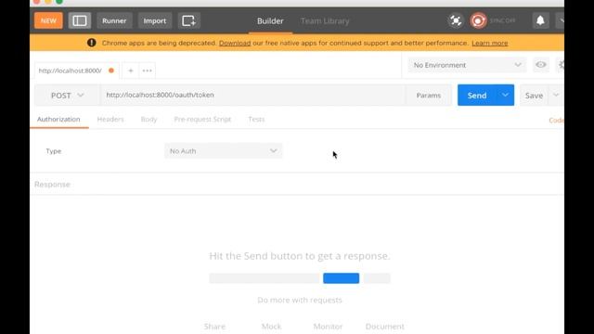Open the Pre-request Script tab
This screenshot has height=334, width=594.
click(202, 120)
